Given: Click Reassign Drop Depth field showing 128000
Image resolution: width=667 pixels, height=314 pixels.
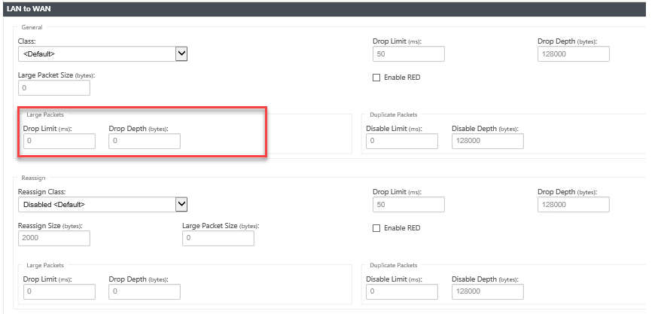Looking at the screenshot, I should click(x=574, y=205).
